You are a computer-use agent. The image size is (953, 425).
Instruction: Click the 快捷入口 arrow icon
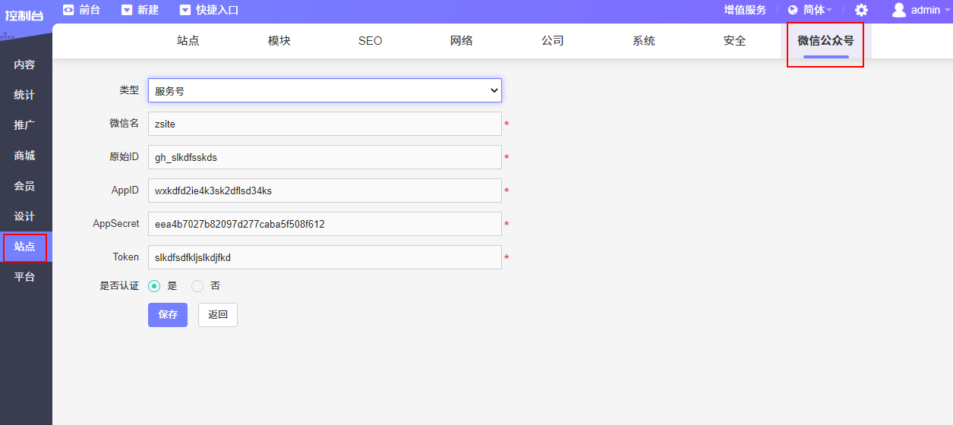coord(185,10)
